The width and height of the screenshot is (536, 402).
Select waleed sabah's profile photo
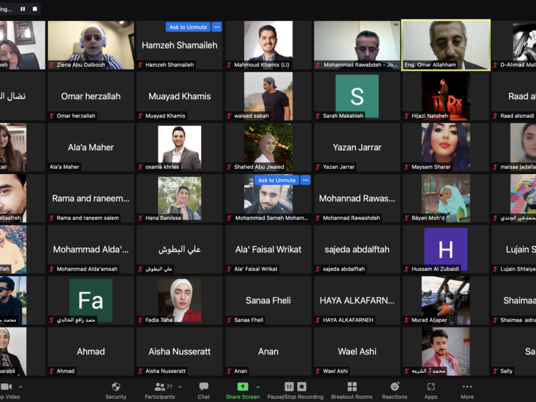[x=269, y=96]
